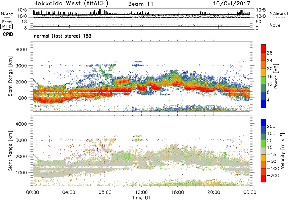The width and height of the screenshot is (289, 200).
Task: Click the "-200" velocity colorbar label
Action: tap(272, 175)
